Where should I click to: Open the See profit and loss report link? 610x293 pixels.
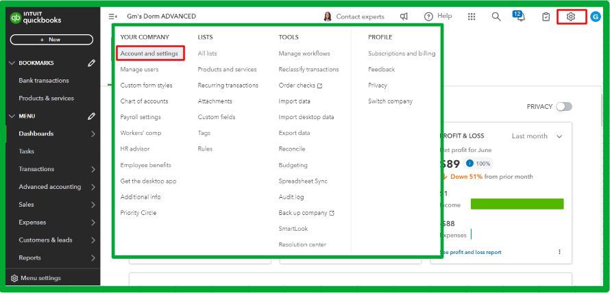[x=470, y=252]
